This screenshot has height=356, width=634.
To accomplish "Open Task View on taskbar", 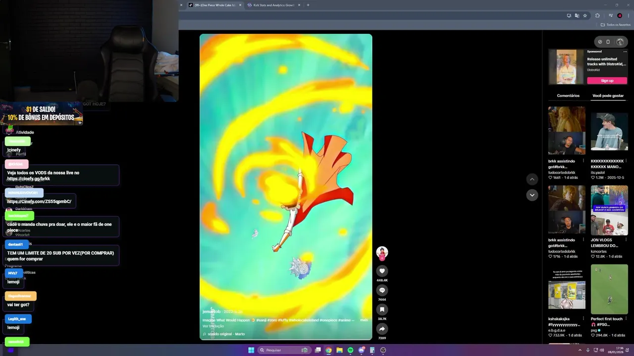I will click(318, 350).
